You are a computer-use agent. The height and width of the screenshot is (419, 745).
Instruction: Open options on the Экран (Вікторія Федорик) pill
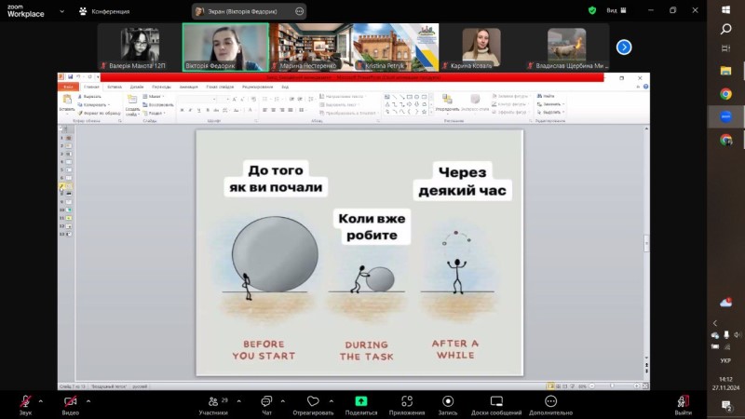coord(299,11)
